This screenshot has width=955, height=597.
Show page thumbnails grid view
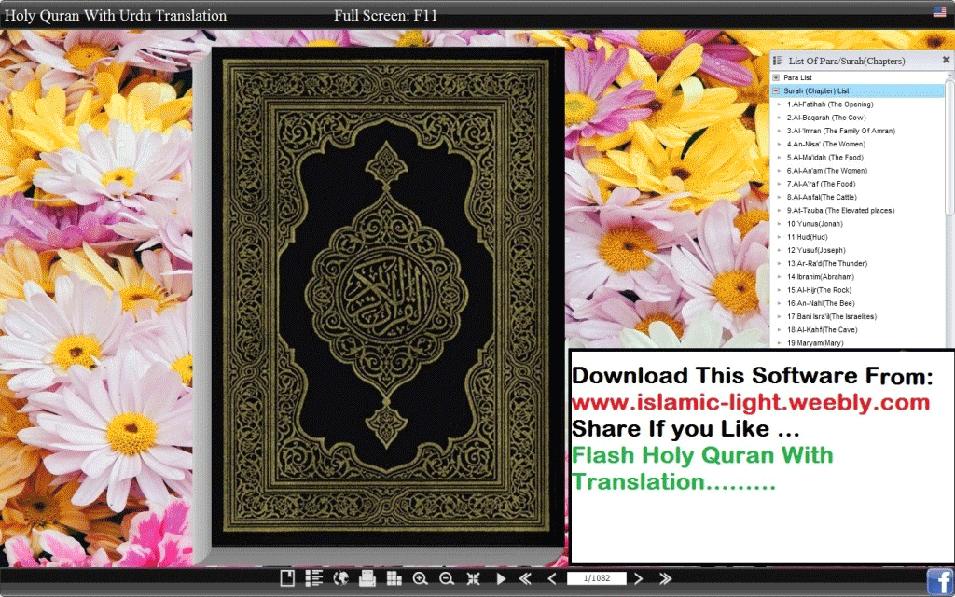pos(394,578)
